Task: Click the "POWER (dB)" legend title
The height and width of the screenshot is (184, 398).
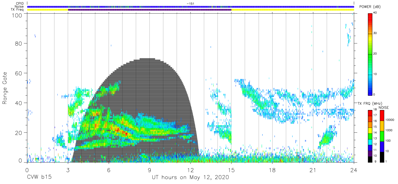Action: [370, 7]
